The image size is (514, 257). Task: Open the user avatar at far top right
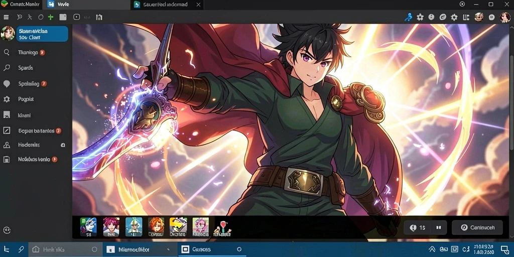tap(505, 17)
